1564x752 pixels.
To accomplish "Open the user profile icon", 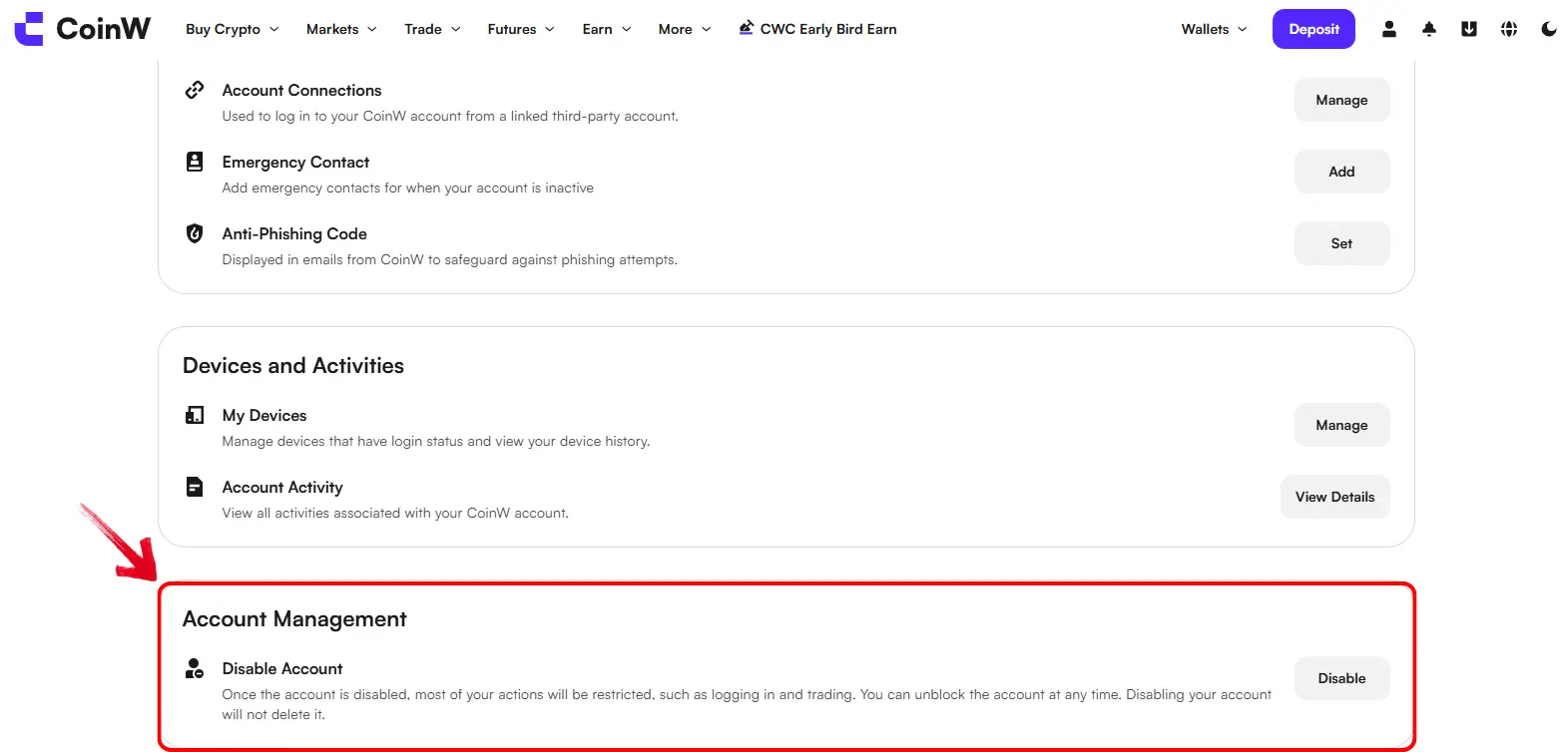I will pyautogui.click(x=1388, y=29).
